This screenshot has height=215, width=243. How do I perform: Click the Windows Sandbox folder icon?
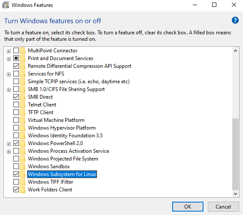(x=22, y=167)
